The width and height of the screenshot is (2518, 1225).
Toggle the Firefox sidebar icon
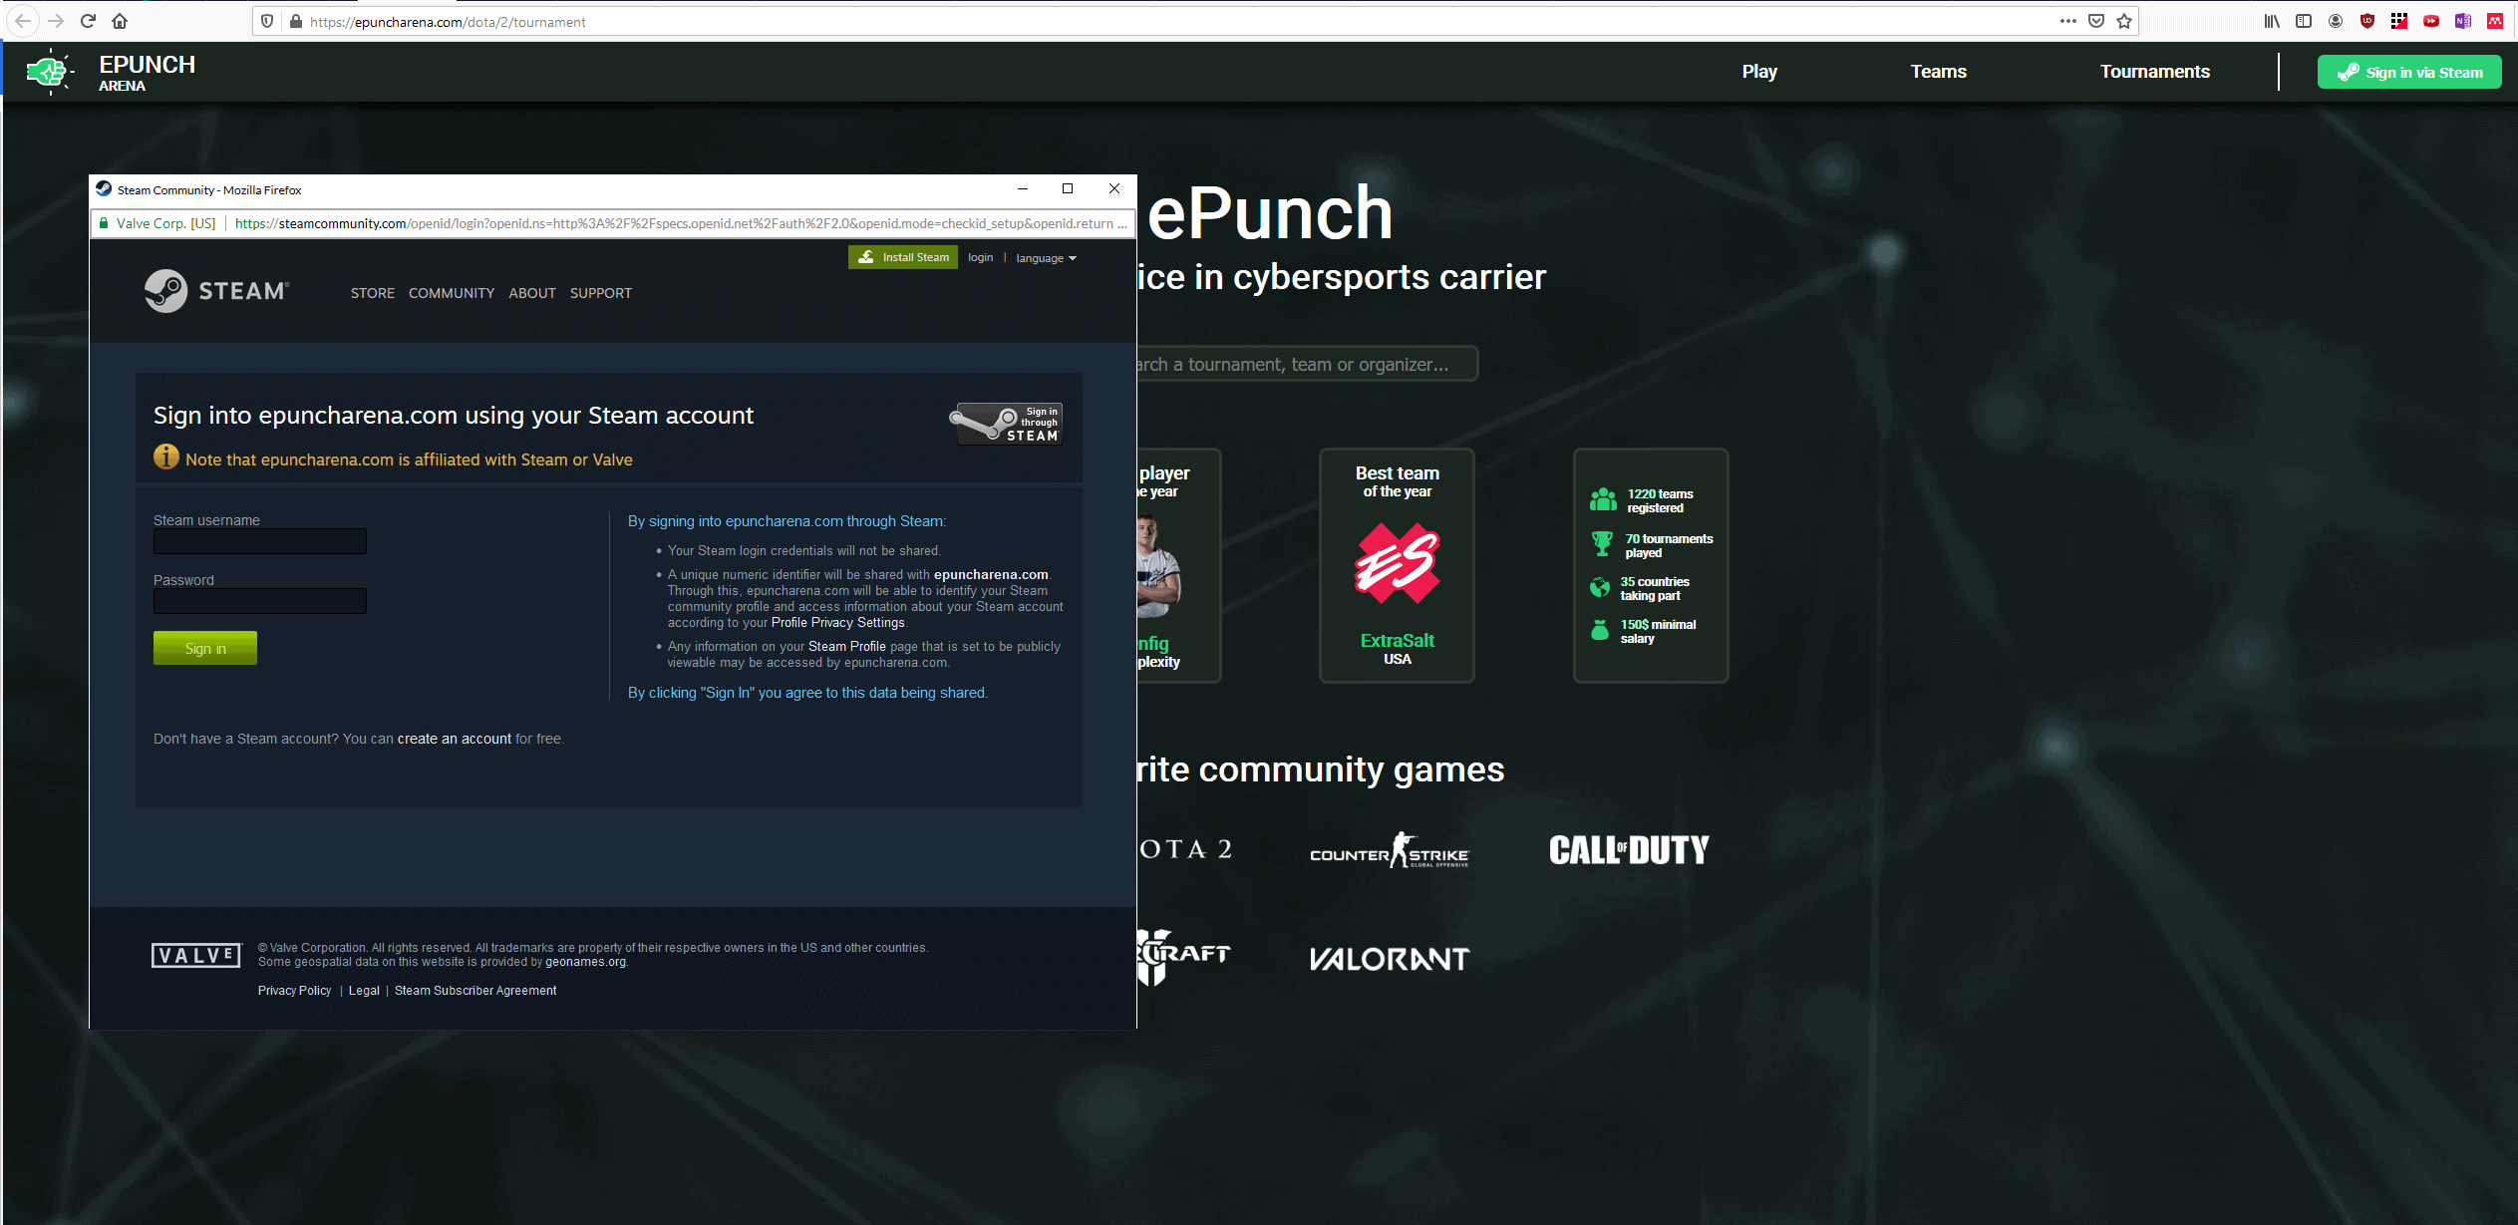(x=2304, y=21)
